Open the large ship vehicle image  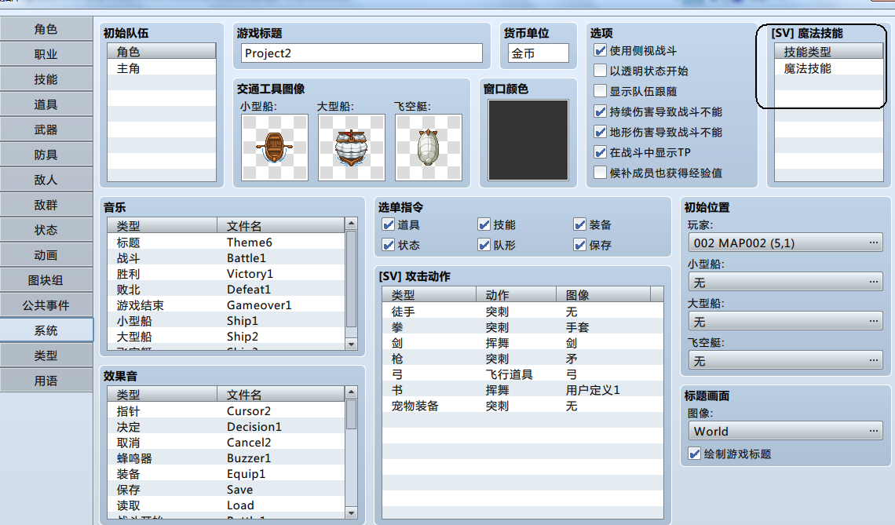pyautogui.click(x=352, y=148)
